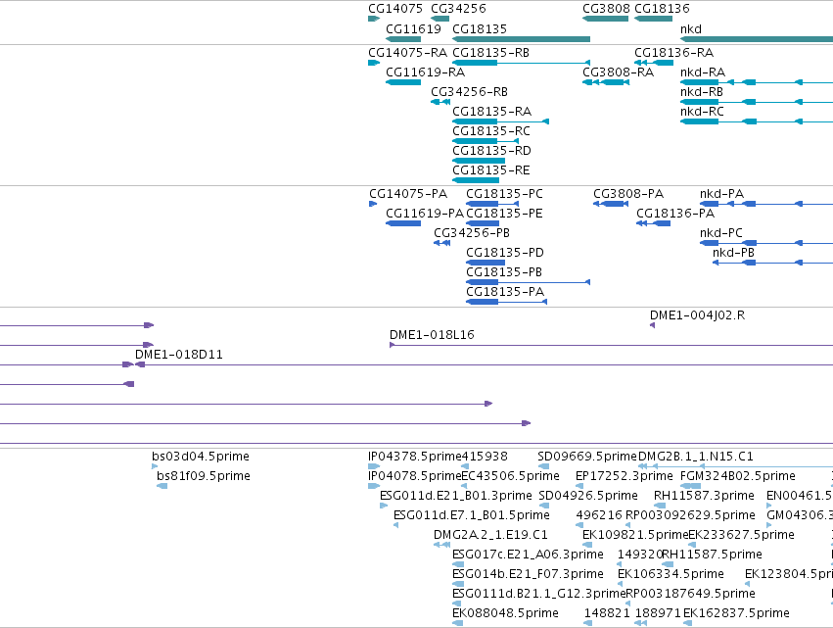Image resolution: width=833 pixels, height=628 pixels.
Task: Select EST label EP17252.3prime
Action: [625, 476]
